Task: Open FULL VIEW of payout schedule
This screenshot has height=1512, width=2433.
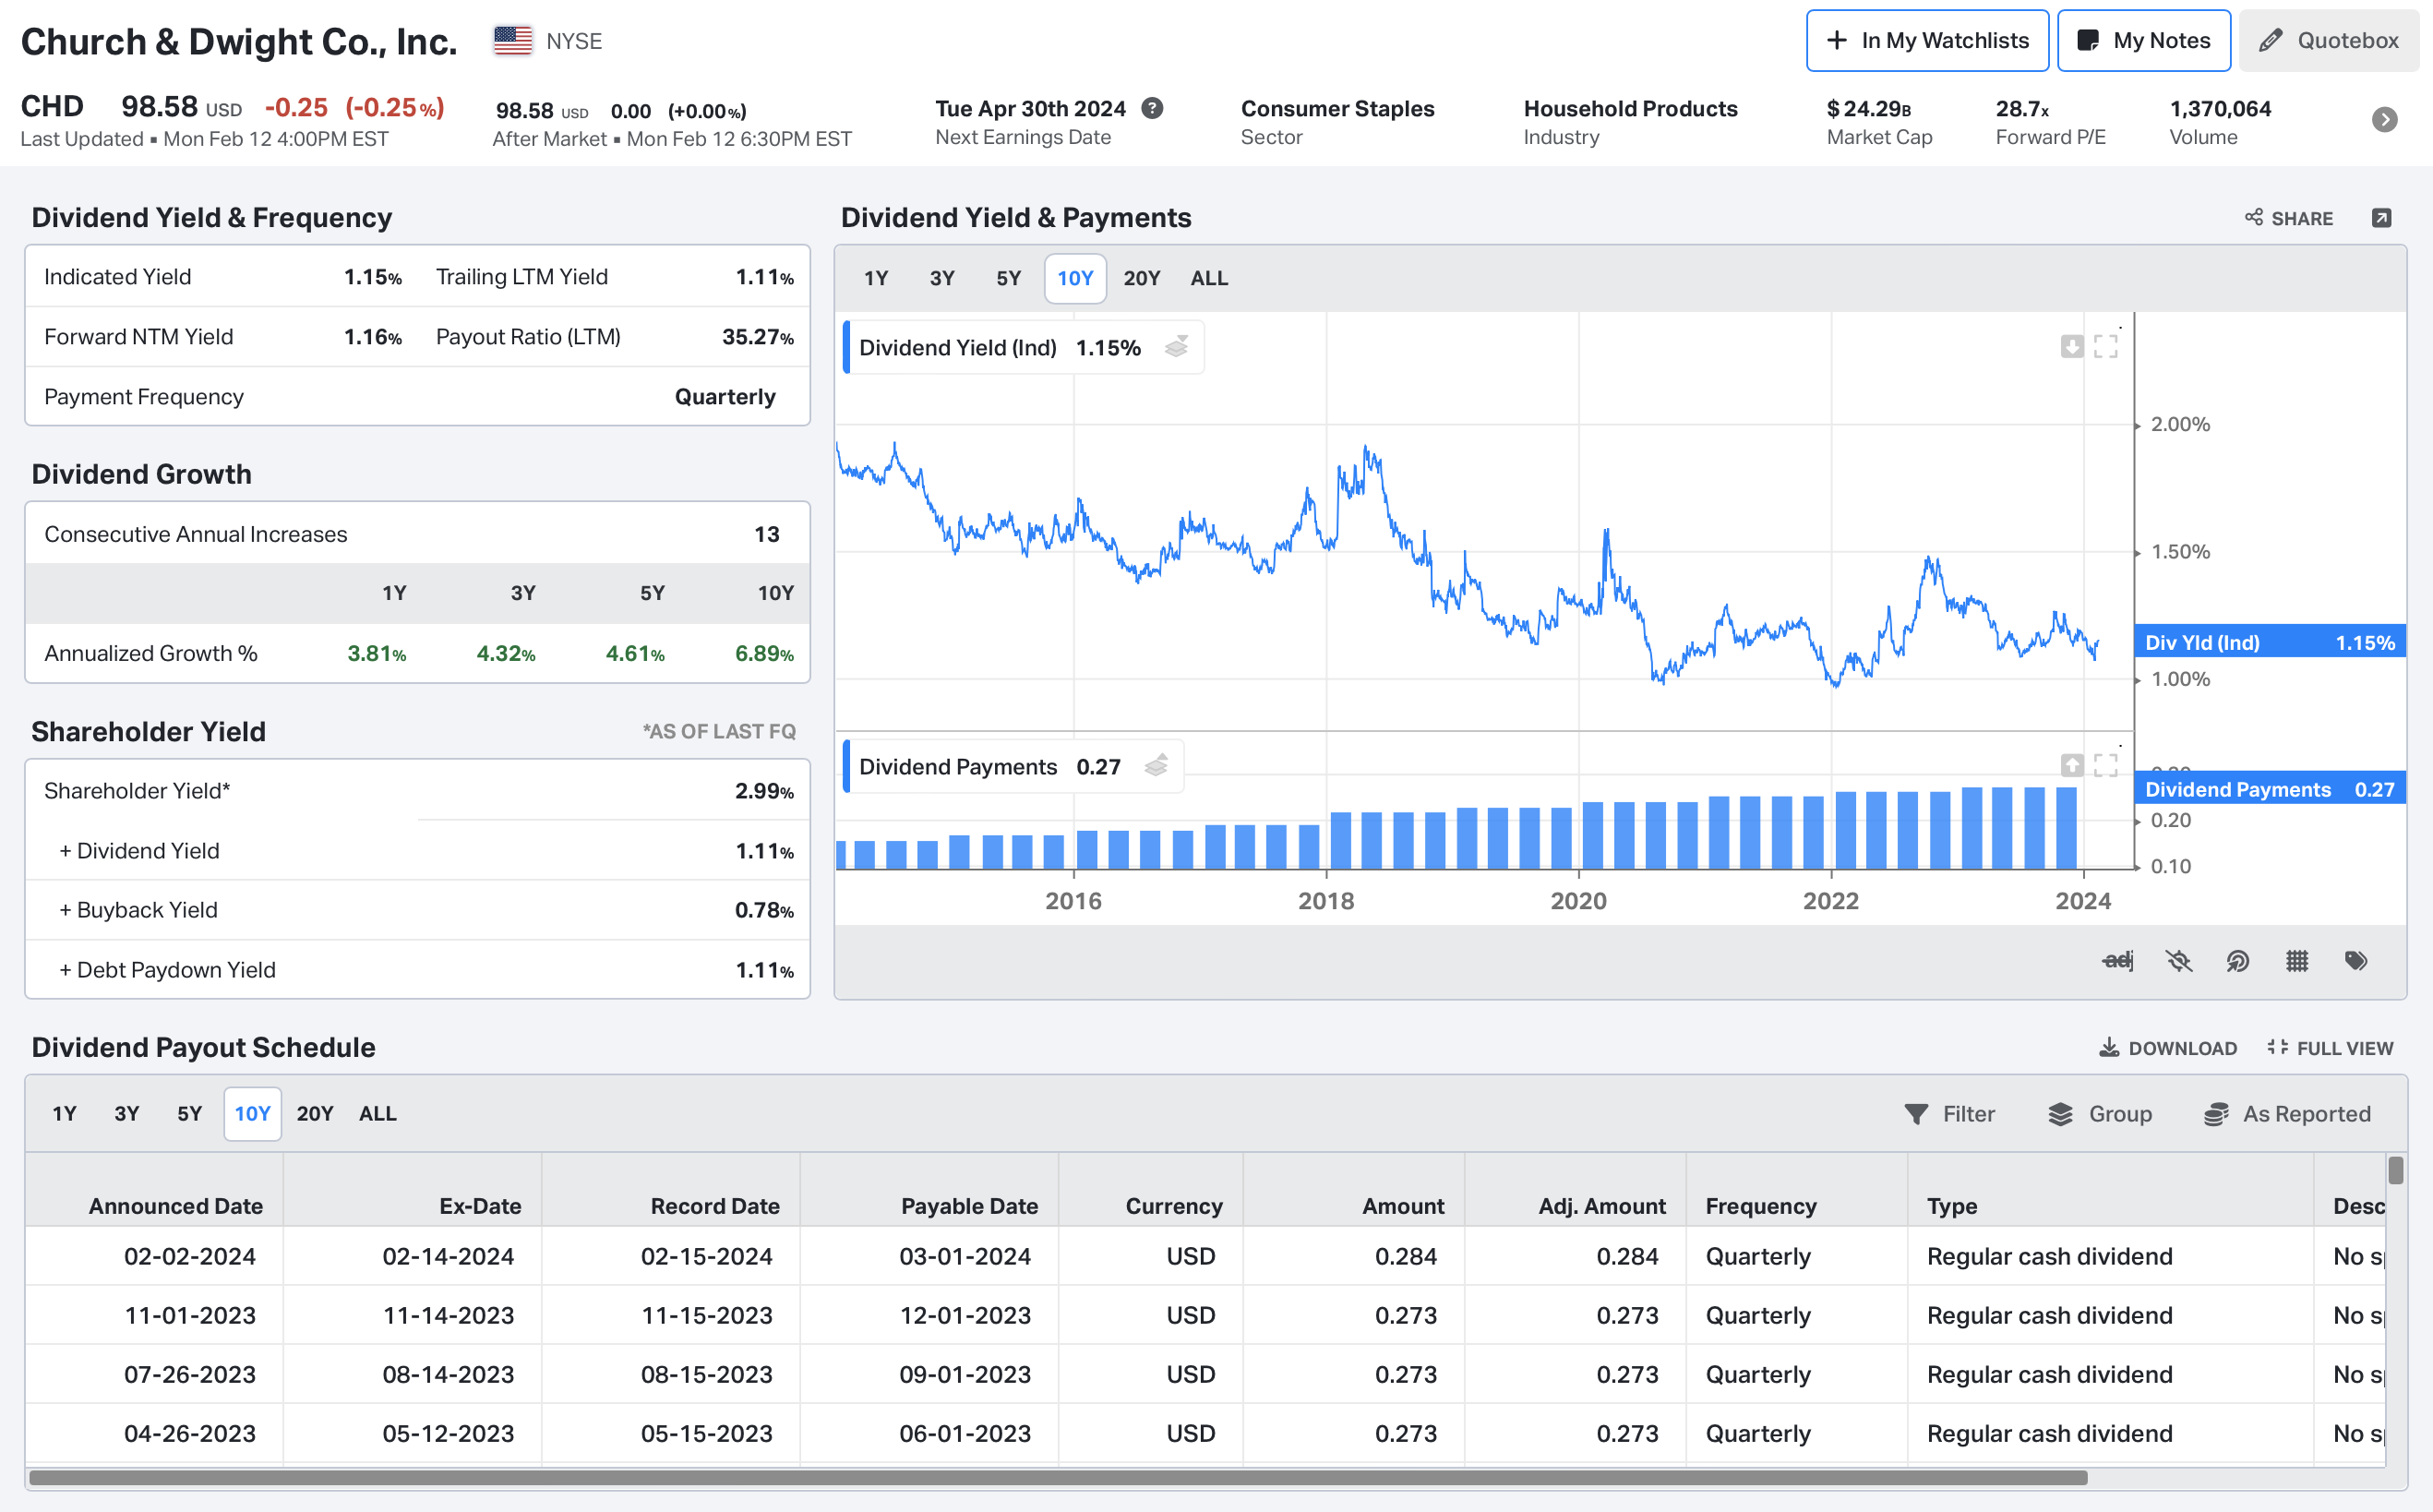Action: tap(2330, 1048)
